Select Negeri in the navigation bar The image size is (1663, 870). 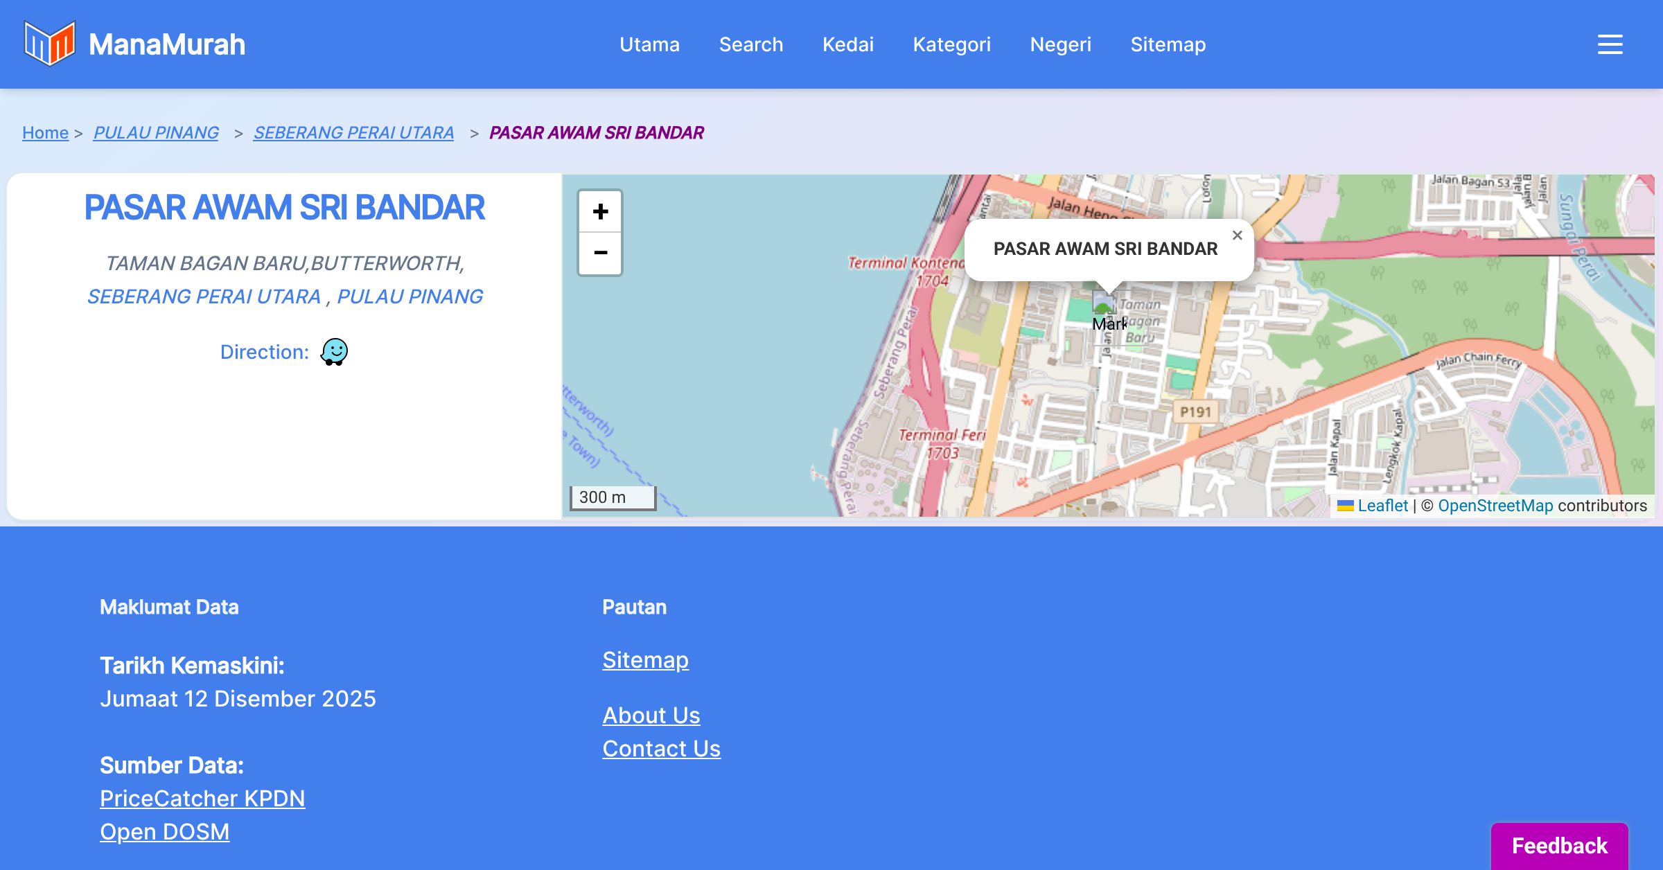click(x=1060, y=44)
